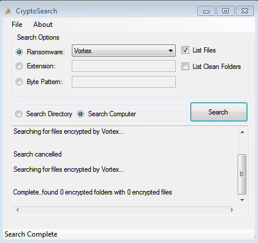
Task: Click the results log scroll-down arrow
Action: tap(242, 200)
